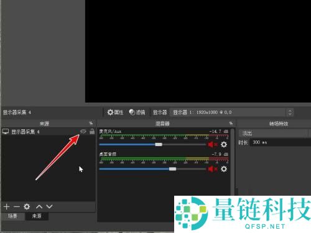Switch to the 来源 sources tab at bottom
Screen dimensions: 311x233
(37, 216)
